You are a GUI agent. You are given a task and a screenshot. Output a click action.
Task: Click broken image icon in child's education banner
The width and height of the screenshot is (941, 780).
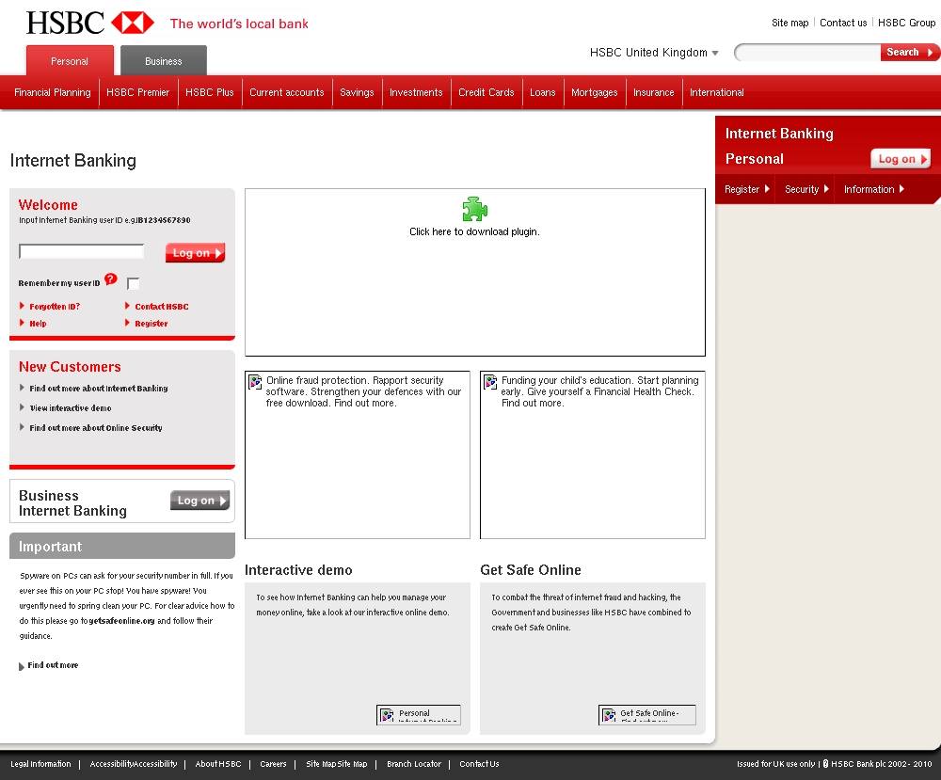[490, 382]
